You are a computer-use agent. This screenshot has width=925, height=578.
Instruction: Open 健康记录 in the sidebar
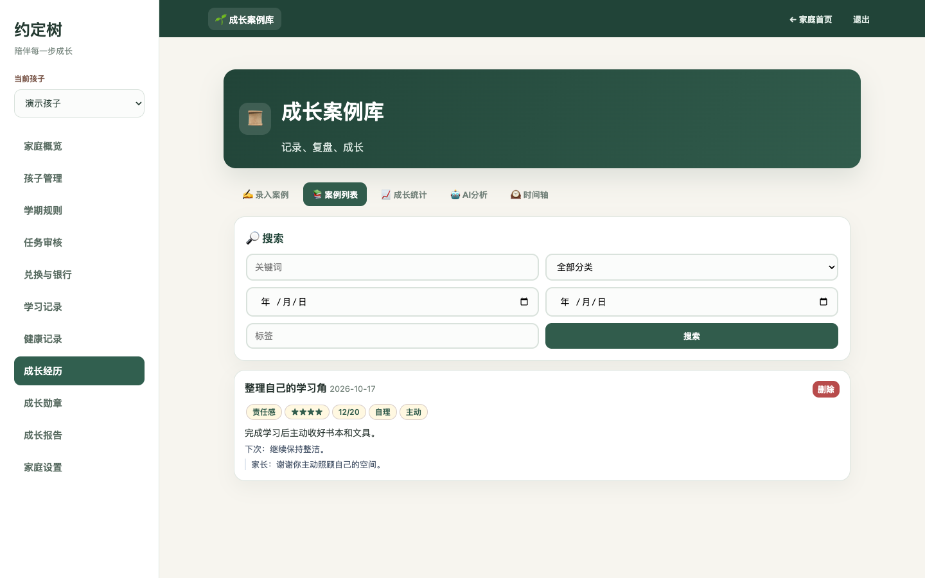pyautogui.click(x=79, y=339)
